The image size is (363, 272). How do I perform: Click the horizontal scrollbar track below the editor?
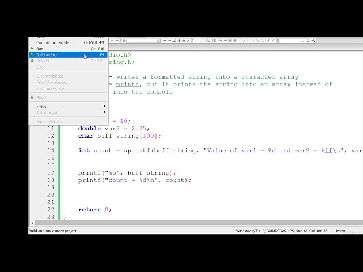point(199,223)
